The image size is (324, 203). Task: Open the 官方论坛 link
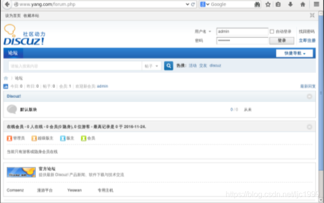(x=47, y=169)
